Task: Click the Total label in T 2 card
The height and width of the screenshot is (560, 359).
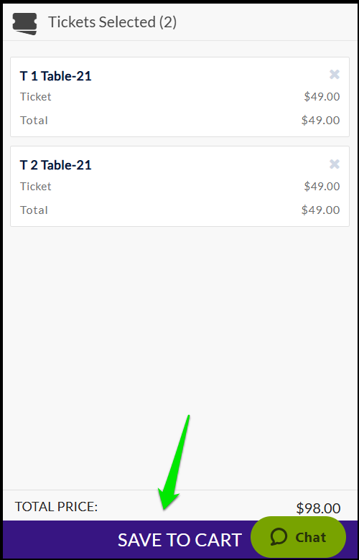Action: pyautogui.click(x=34, y=210)
